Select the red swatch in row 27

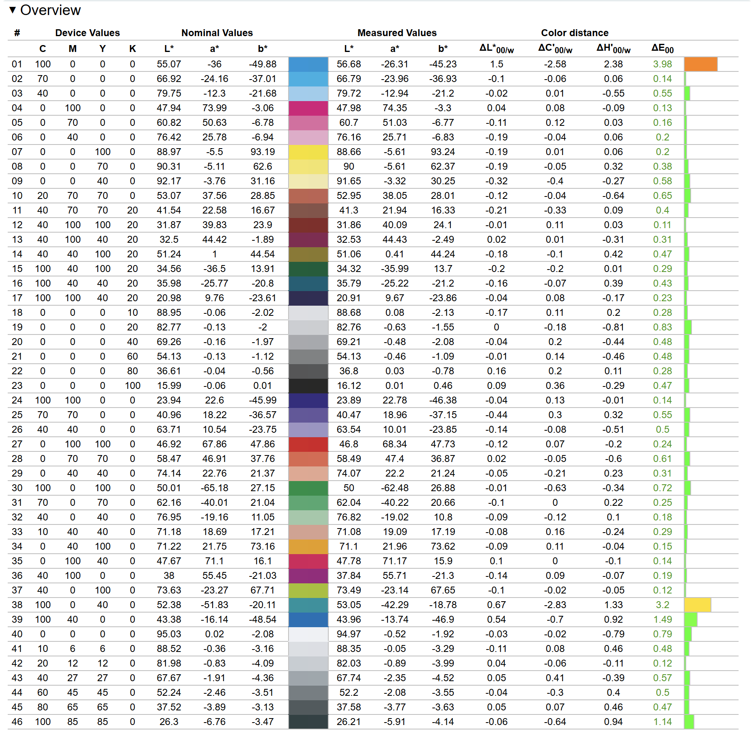(308, 444)
